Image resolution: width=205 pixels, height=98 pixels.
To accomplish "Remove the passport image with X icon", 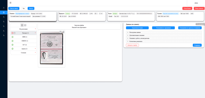I will click(63, 32).
